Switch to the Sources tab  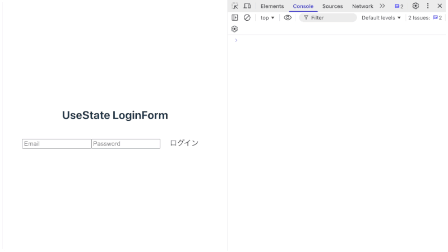pos(332,6)
